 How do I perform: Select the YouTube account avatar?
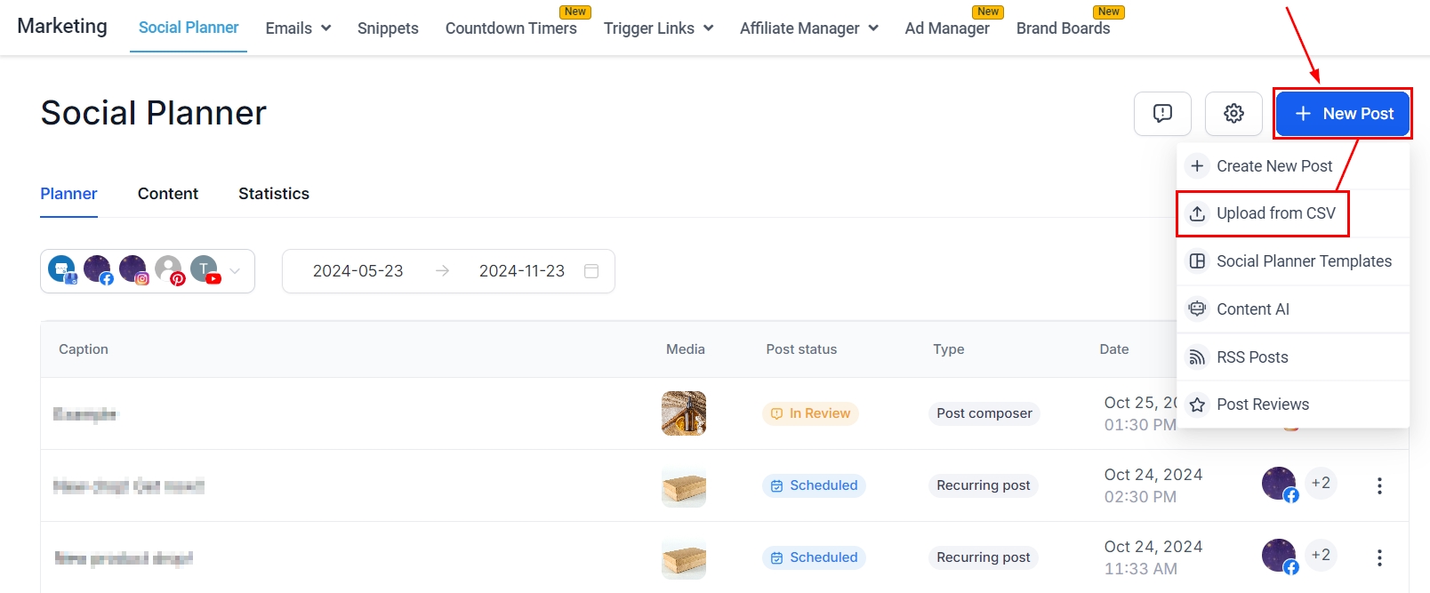point(205,270)
